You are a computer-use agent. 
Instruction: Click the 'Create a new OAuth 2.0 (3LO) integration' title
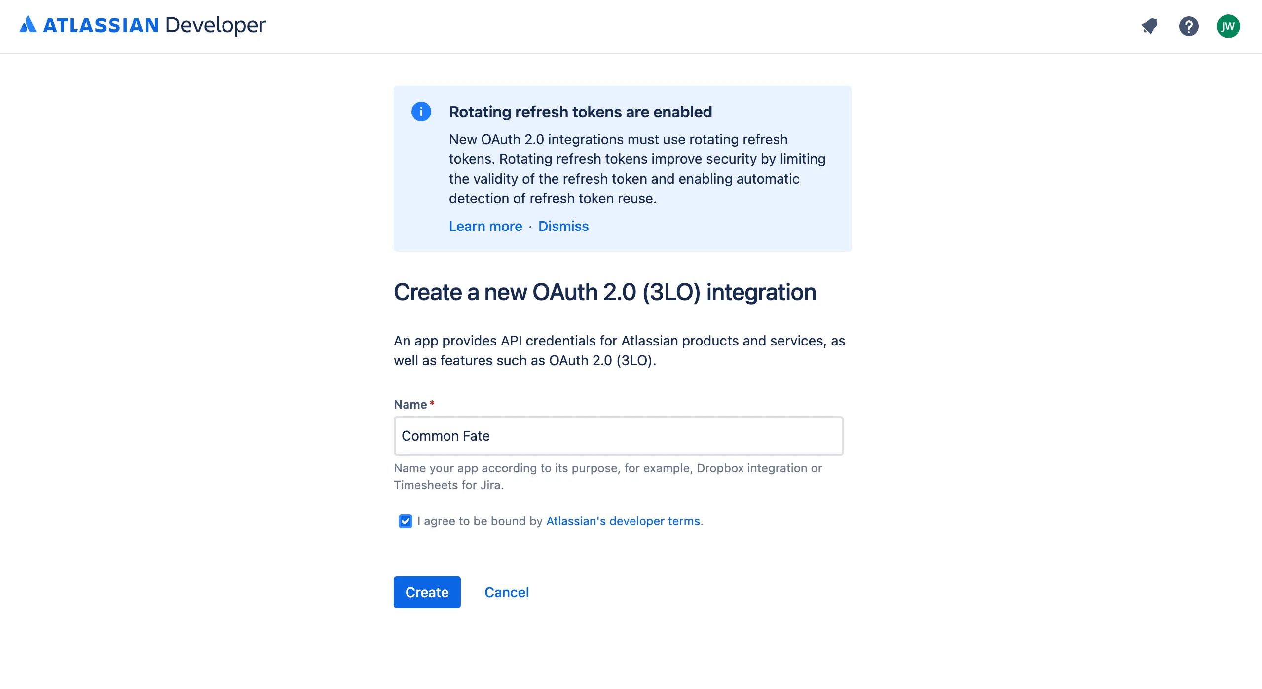click(605, 292)
